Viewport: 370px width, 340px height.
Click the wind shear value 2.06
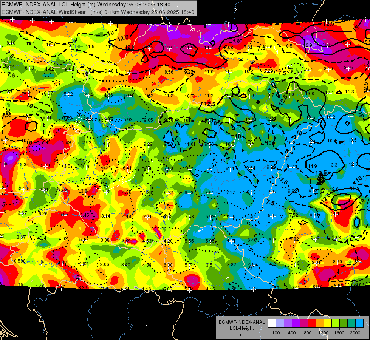(x=105, y=264)
